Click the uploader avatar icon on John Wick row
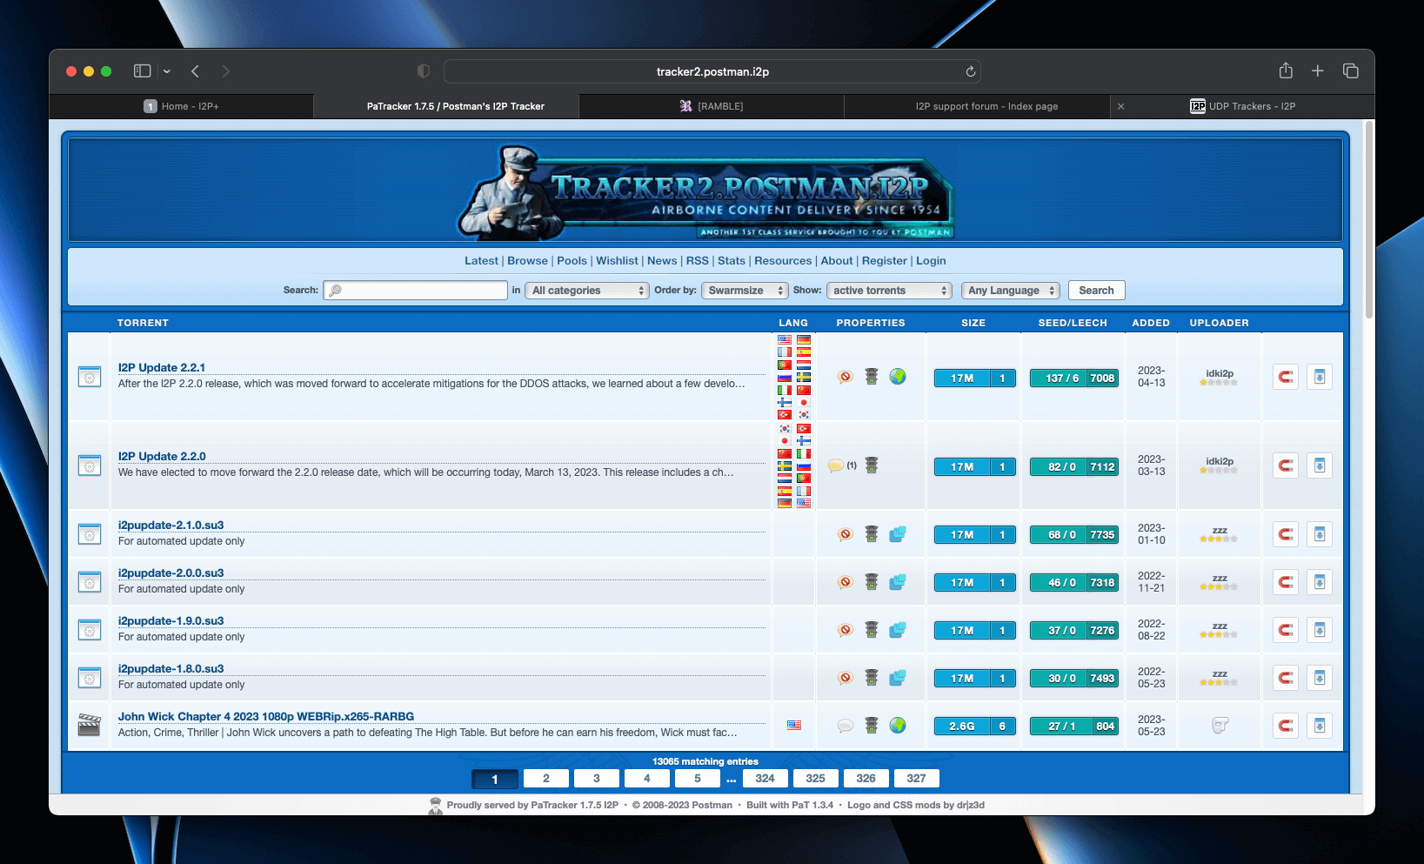 (x=1220, y=726)
